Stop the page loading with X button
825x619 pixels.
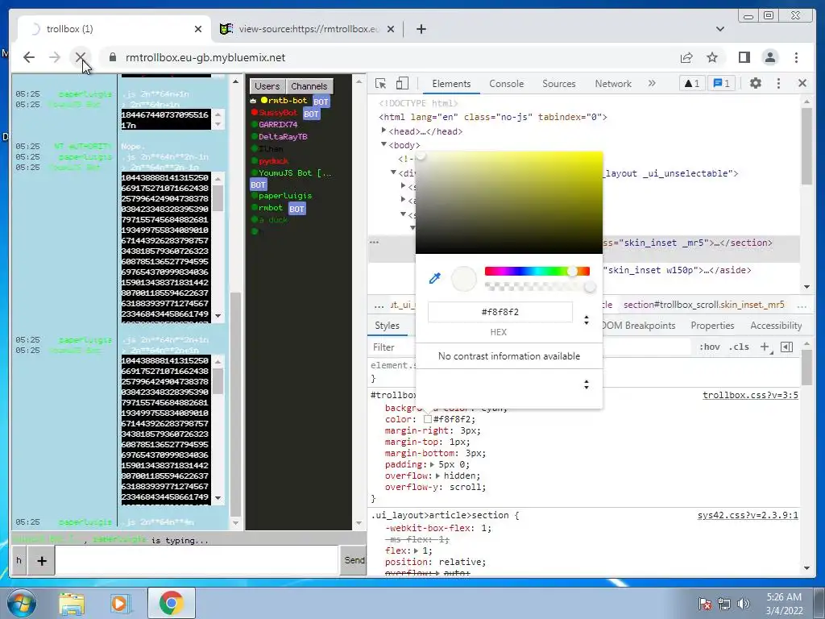(x=81, y=57)
